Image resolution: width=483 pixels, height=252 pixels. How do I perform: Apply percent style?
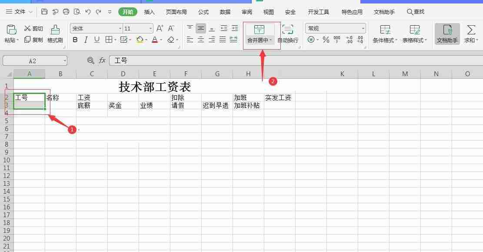[x=326, y=40]
